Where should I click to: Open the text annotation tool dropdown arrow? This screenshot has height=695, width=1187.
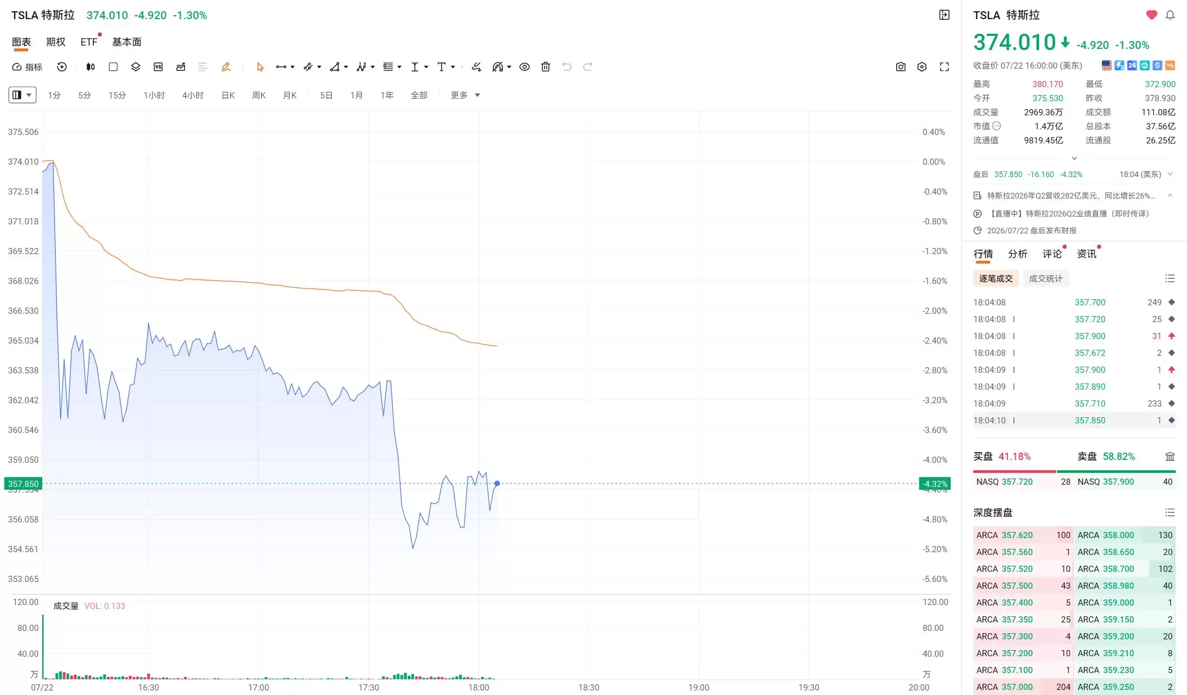tap(453, 67)
